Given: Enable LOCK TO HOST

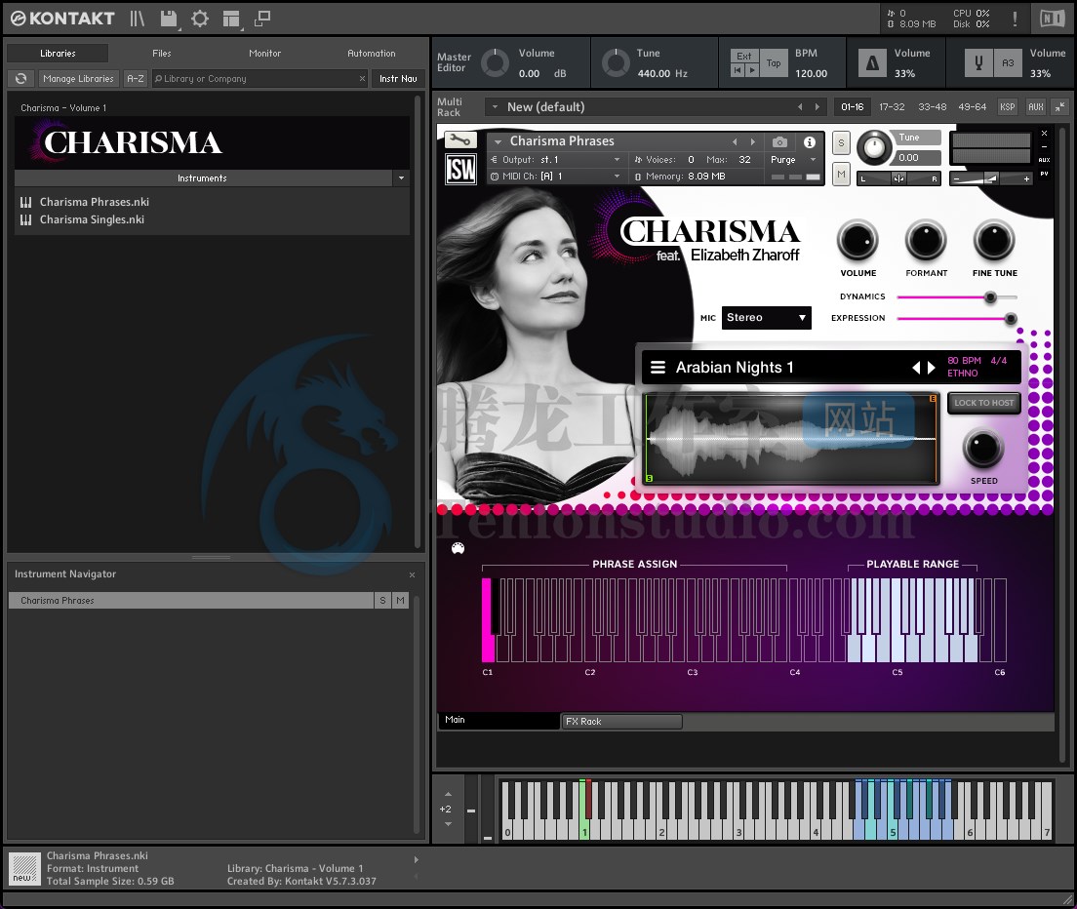Looking at the screenshot, I should click(983, 403).
